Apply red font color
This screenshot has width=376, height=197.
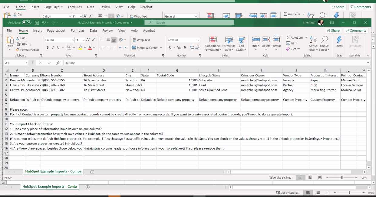coord(90,48)
